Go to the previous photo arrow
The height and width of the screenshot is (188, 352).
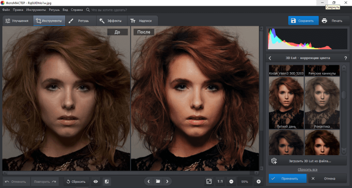(x=149, y=181)
